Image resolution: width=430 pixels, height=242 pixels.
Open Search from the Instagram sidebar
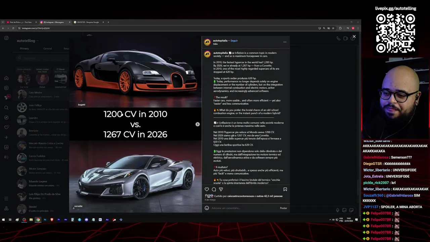point(6,108)
